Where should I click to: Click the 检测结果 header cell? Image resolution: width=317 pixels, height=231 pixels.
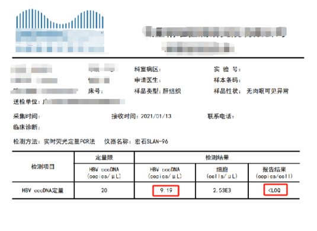coord(217,158)
